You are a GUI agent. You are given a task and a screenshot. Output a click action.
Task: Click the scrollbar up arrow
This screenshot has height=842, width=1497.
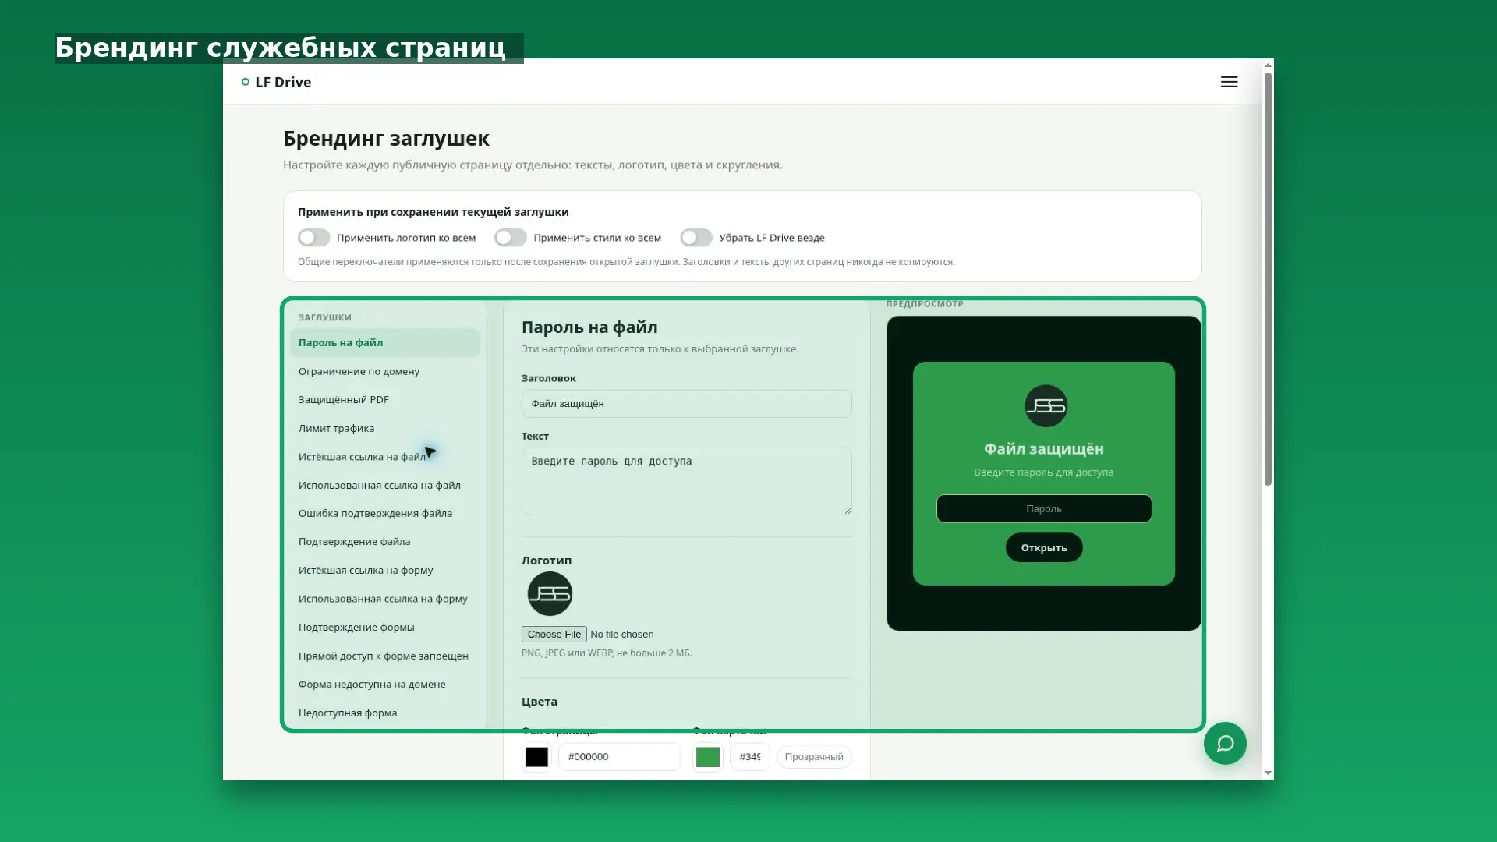1268,65
